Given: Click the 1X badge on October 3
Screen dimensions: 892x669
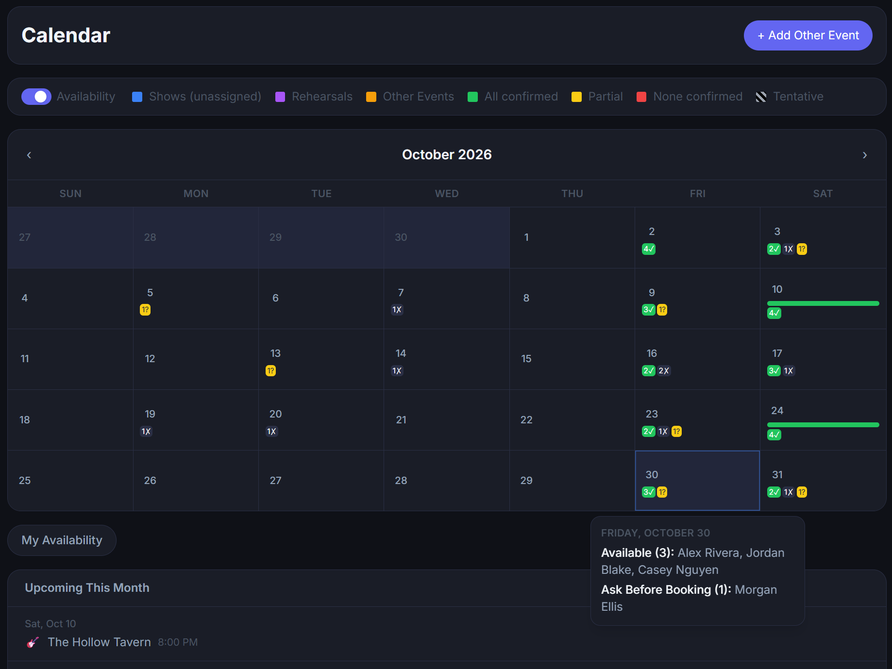Looking at the screenshot, I should [789, 249].
